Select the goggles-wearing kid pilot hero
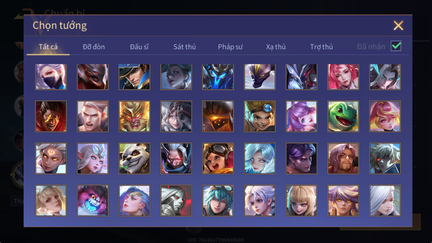Screen dimensions: 432x243 218,158
